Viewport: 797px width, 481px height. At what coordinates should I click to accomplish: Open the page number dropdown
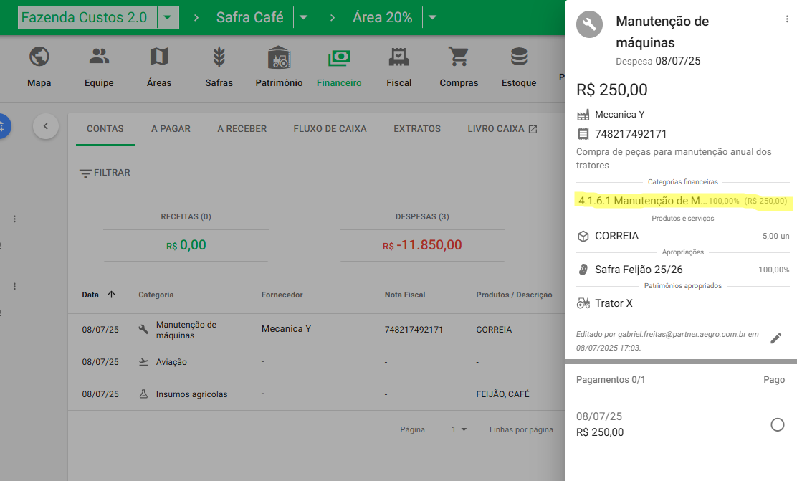pyautogui.click(x=459, y=429)
